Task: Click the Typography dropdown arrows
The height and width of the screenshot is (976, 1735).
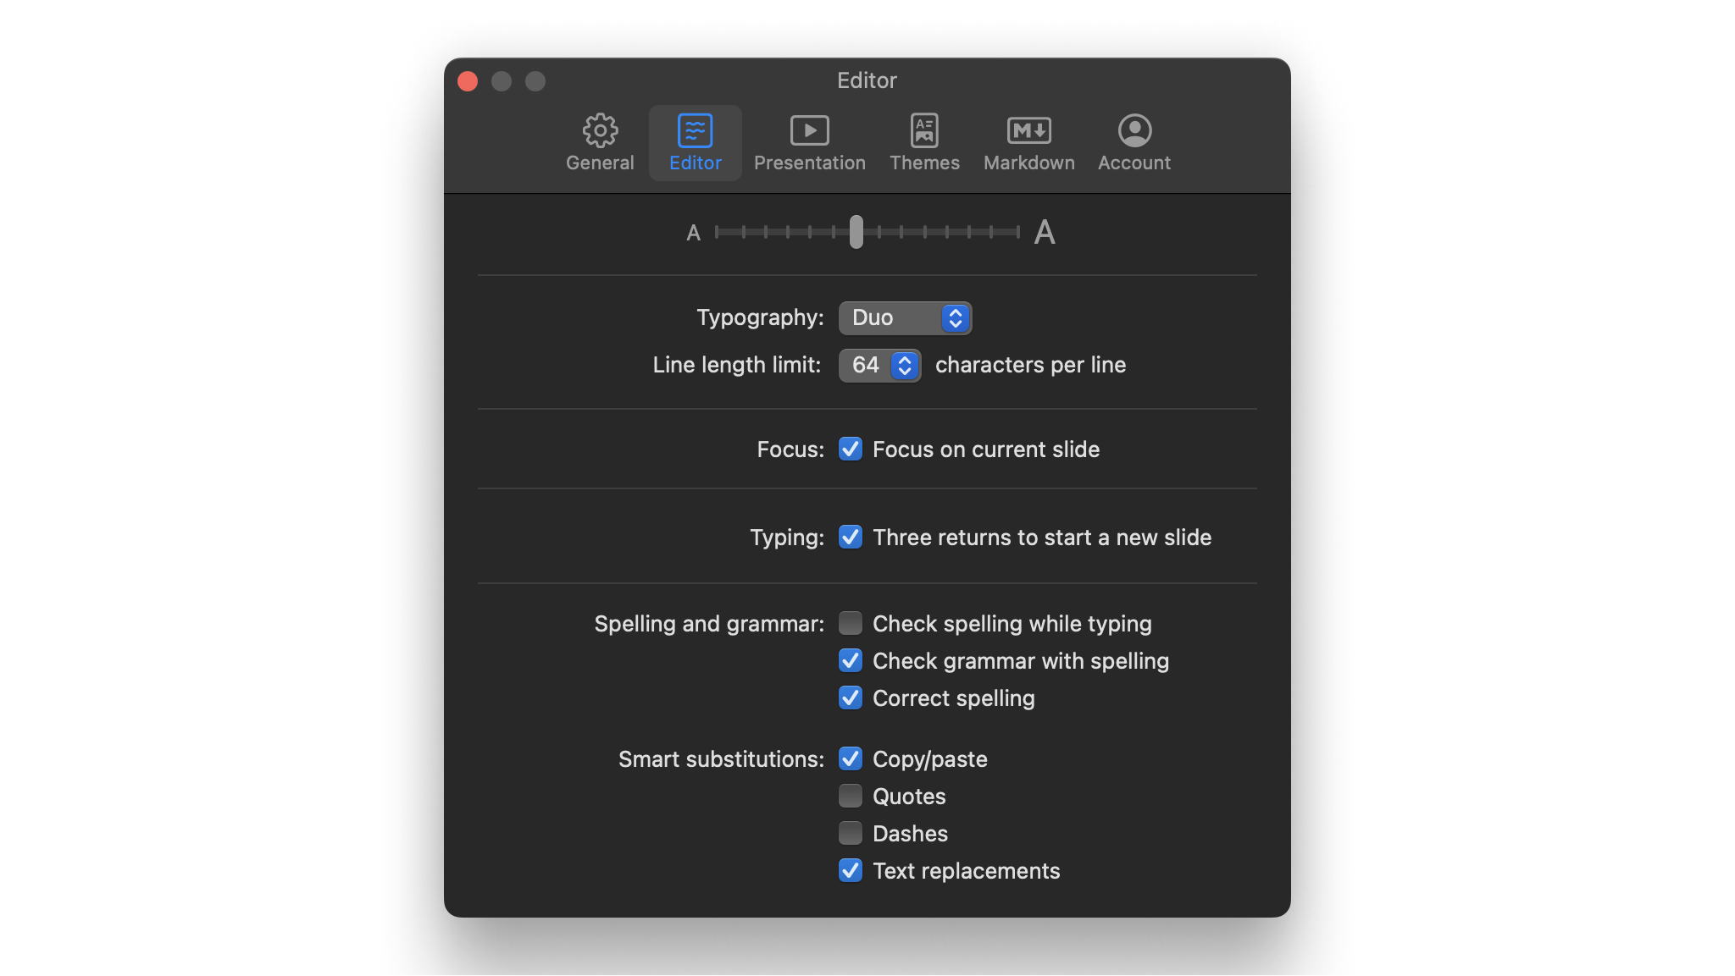Action: pyautogui.click(x=955, y=317)
